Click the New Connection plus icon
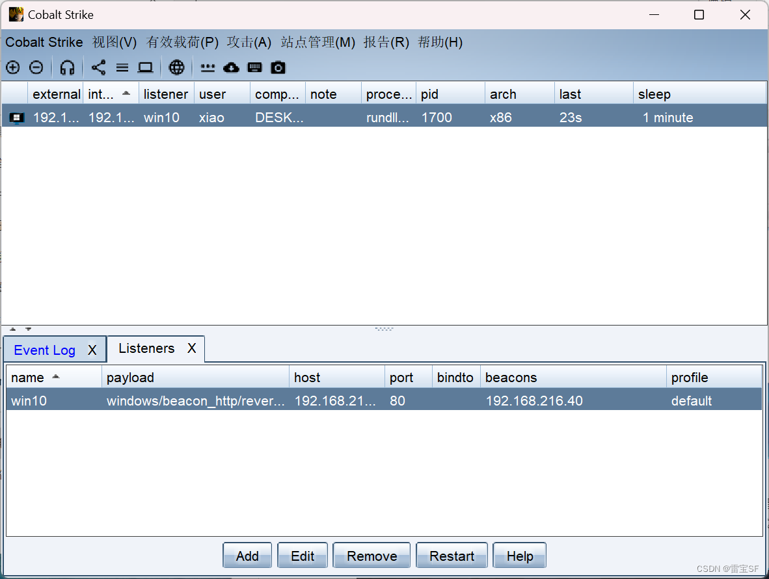 pos(13,68)
